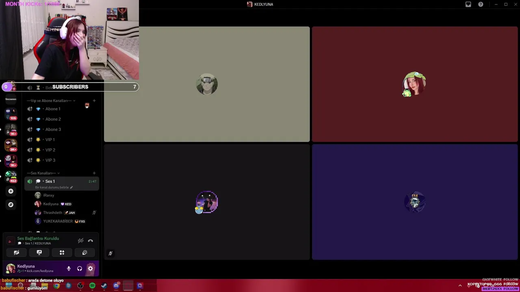The width and height of the screenshot is (520, 292).
Task: Click iRanxy video tile avatar
Action: tap(207, 84)
